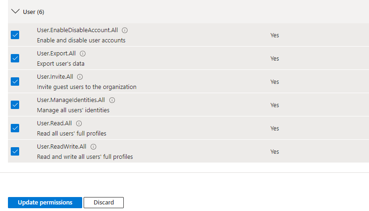Uncheck the User.EnableDisableAccount.All checkbox
This screenshot has width=369, height=211.
pos(15,35)
